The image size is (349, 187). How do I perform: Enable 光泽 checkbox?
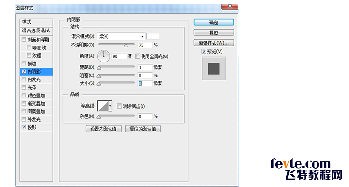(24, 87)
